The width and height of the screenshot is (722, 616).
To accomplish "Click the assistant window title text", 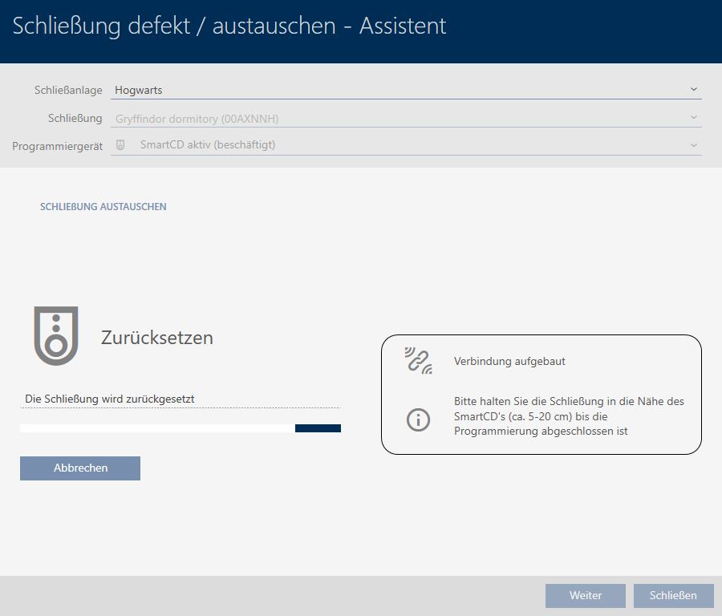I will pyautogui.click(x=229, y=26).
